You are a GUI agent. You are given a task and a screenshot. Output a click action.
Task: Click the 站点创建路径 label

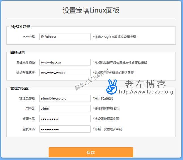point(26,73)
